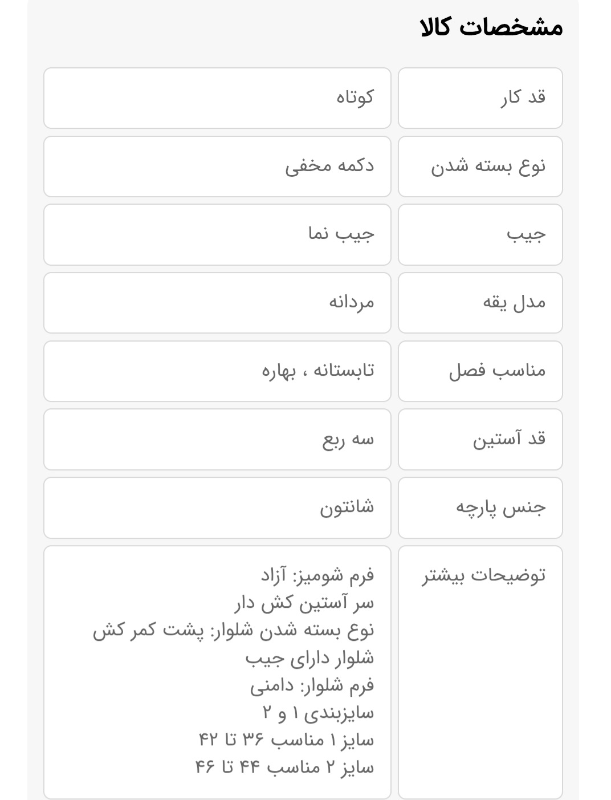Select the "تابستانه ، بهاره" value
This screenshot has height=800, width=611.
[x=317, y=371]
